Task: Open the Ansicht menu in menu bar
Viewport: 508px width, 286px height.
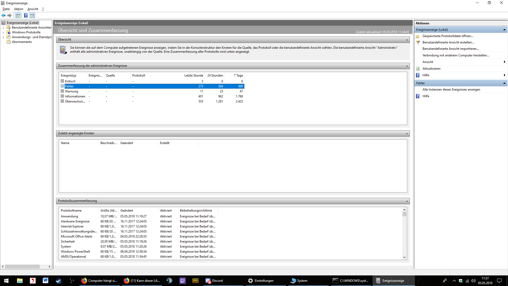Action: pos(33,9)
